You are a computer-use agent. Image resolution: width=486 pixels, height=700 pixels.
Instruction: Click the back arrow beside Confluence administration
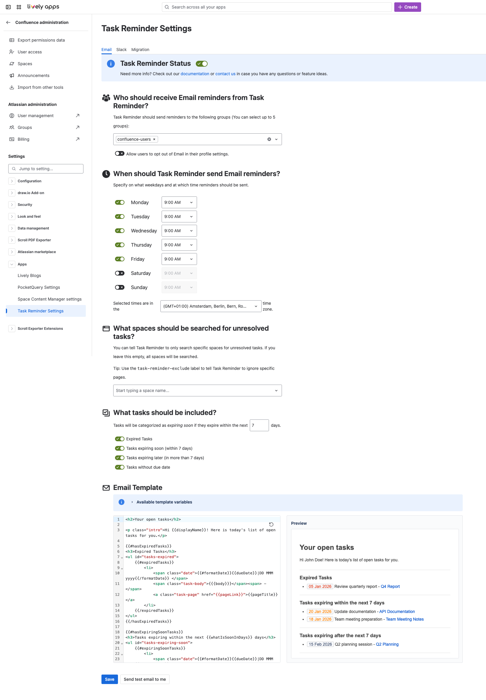click(x=8, y=22)
